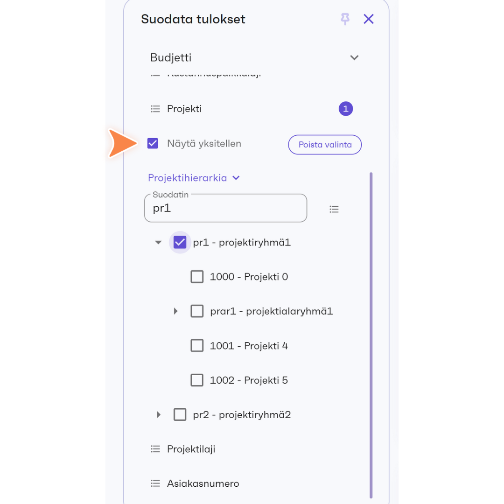Screen dimensions: 504x504
Task: Click the list icon beside Asiakasnumero
Action: point(155,483)
